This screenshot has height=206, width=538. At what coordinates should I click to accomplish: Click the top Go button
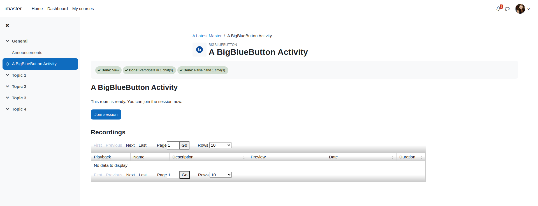pos(184,145)
